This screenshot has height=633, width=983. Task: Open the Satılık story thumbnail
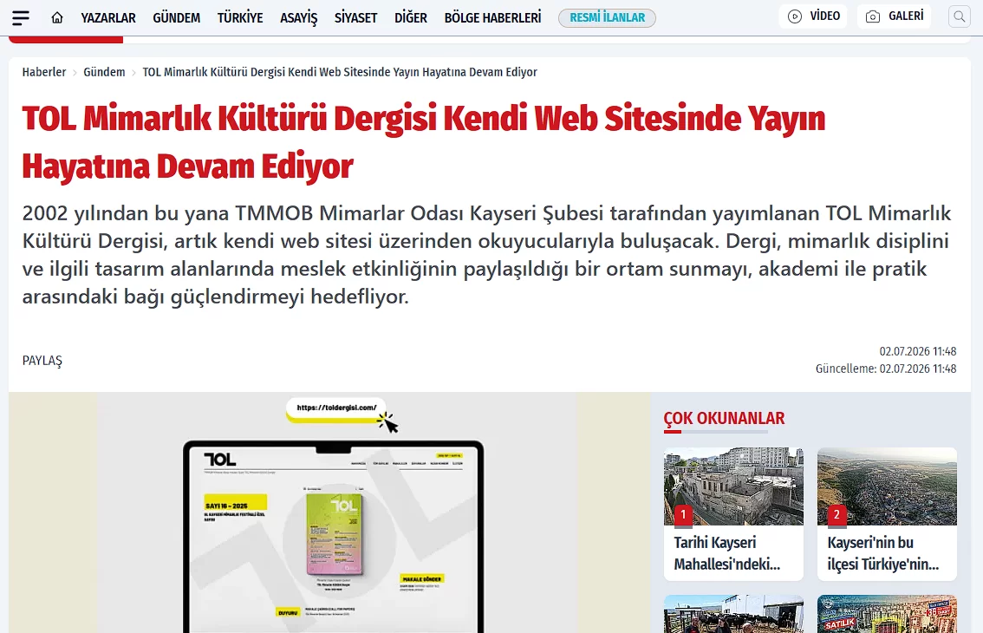coord(887,614)
